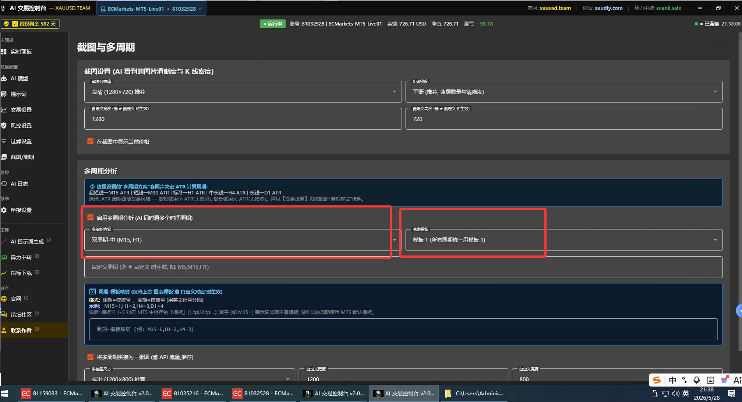Toggle 在截图中显示当前价格 checkbox
The height and width of the screenshot is (402, 742).
coord(91,141)
